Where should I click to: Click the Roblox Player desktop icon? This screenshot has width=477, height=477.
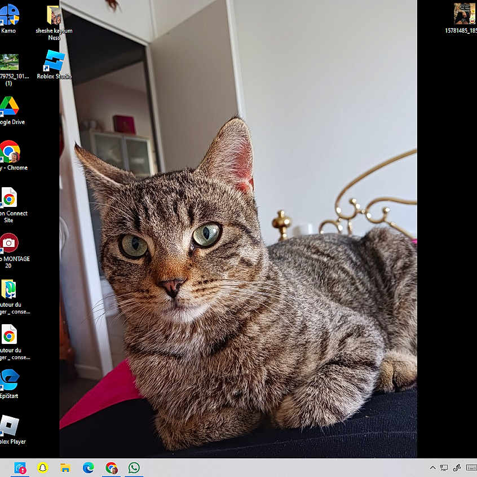(9, 426)
